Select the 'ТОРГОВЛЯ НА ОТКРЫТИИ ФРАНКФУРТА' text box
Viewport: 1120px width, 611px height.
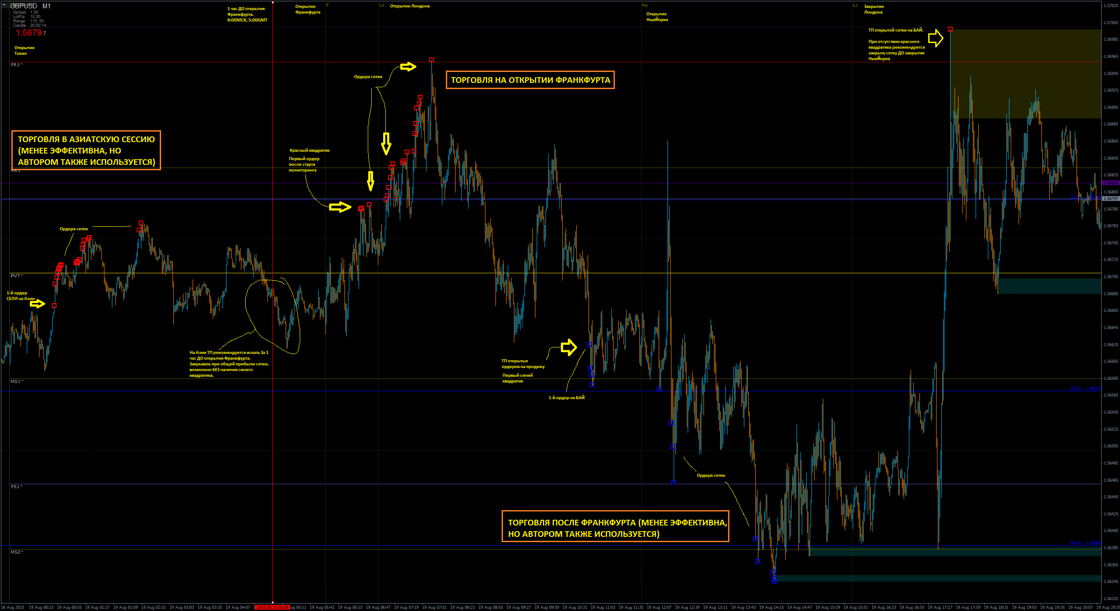[530, 80]
